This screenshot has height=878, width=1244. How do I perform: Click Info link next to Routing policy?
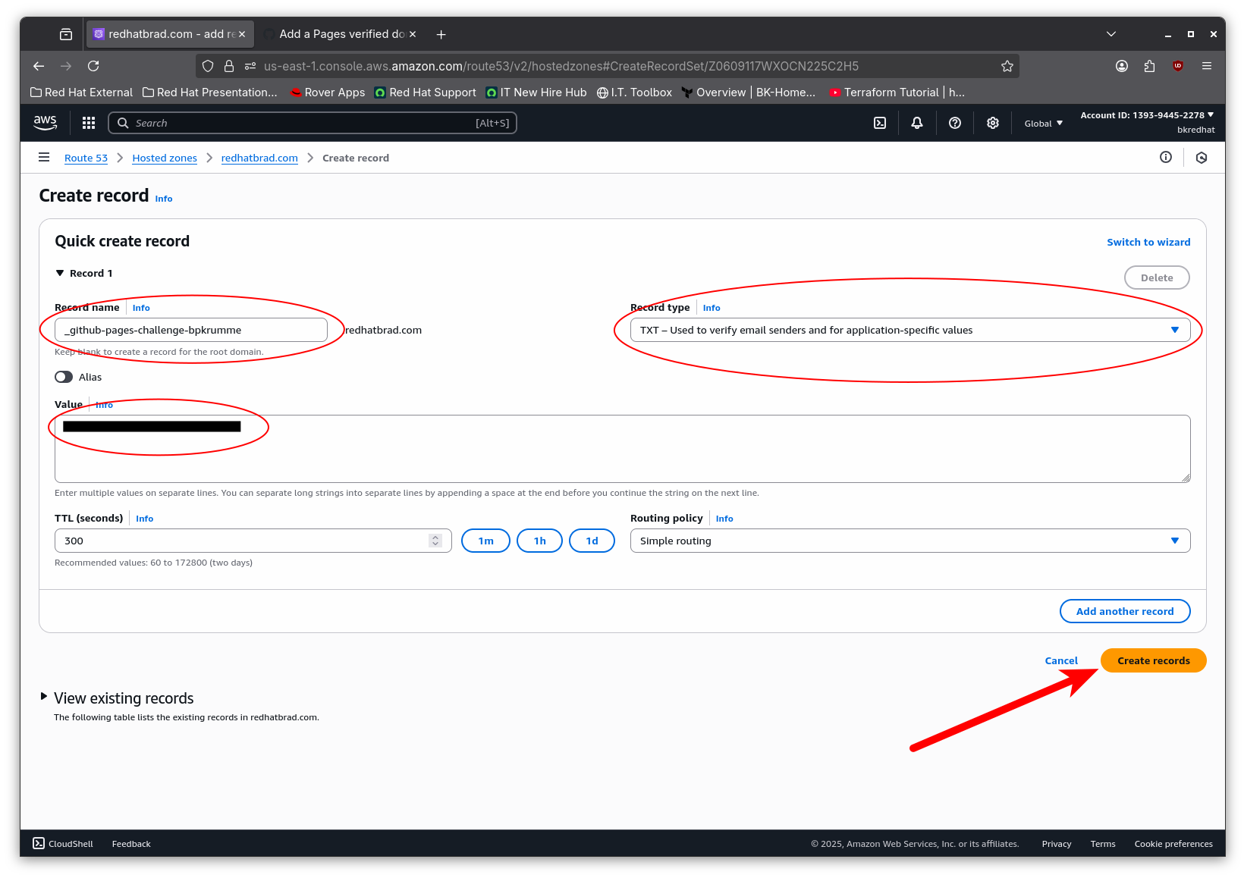(x=724, y=519)
